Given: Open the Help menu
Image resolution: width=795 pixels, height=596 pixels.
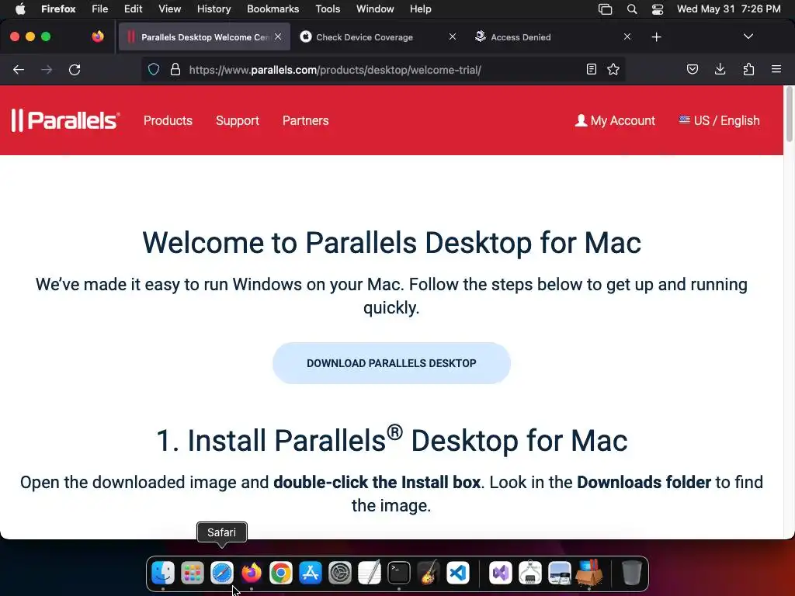Looking at the screenshot, I should [420, 9].
